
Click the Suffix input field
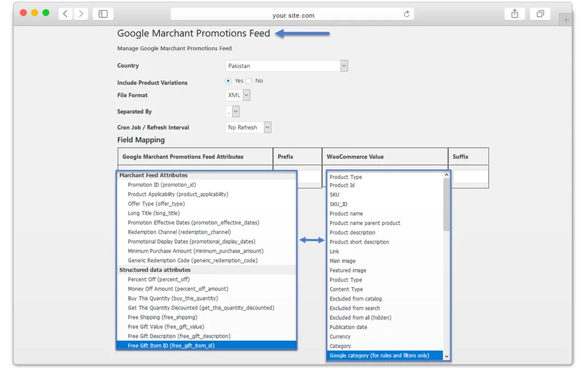[470, 177]
